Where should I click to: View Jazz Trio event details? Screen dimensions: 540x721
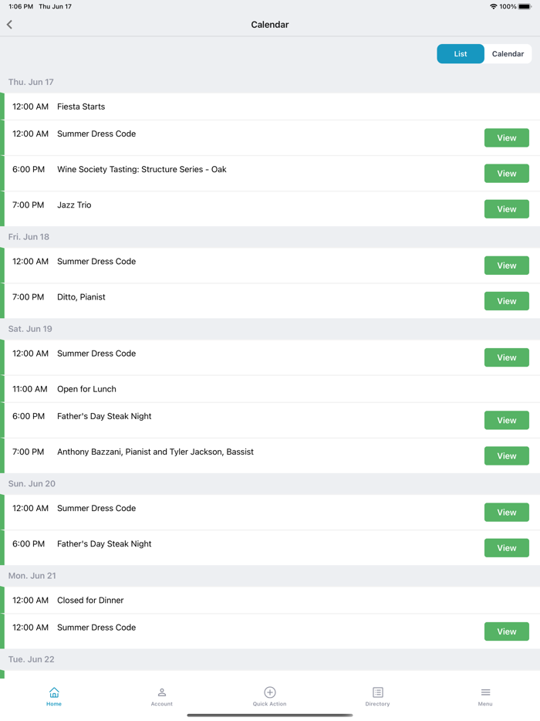pos(506,209)
